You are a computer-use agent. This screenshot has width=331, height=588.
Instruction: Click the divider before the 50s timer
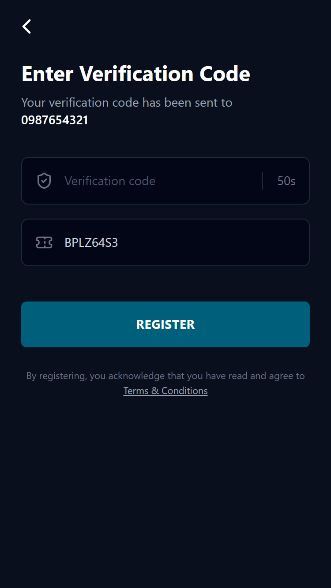(263, 181)
